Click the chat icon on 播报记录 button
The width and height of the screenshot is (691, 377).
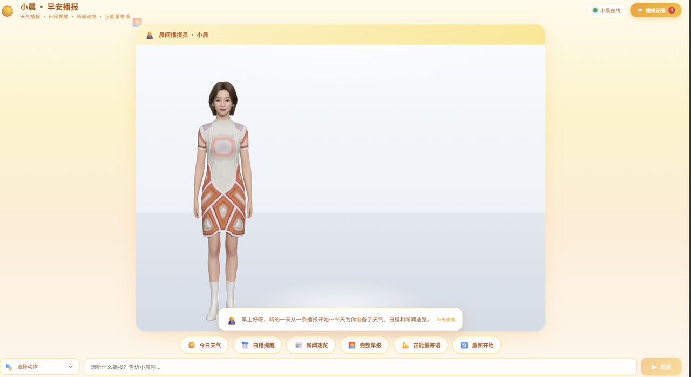640,10
